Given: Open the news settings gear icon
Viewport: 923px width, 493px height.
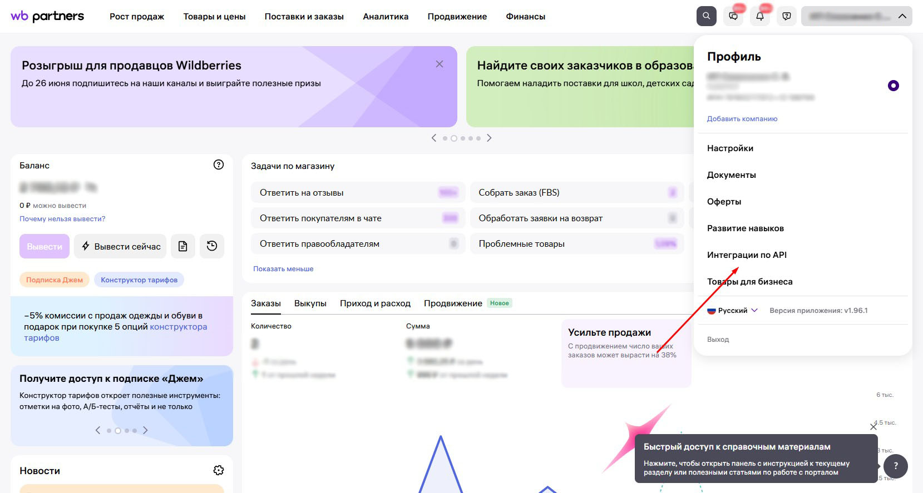Looking at the screenshot, I should [x=219, y=470].
